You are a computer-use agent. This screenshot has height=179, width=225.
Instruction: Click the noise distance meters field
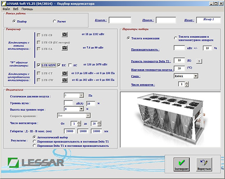91,103
